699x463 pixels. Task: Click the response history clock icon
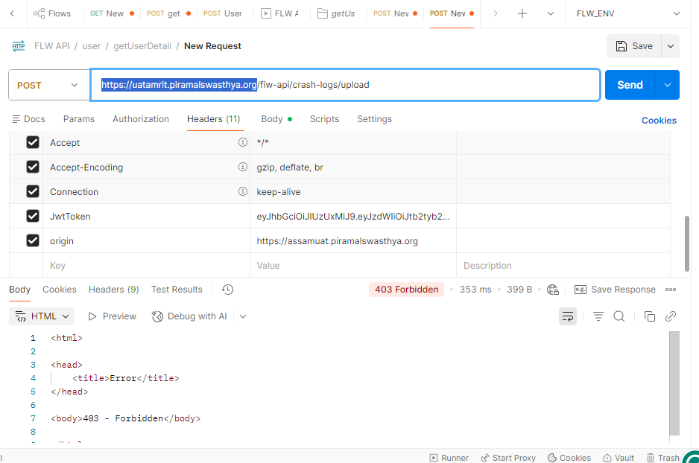pos(228,290)
